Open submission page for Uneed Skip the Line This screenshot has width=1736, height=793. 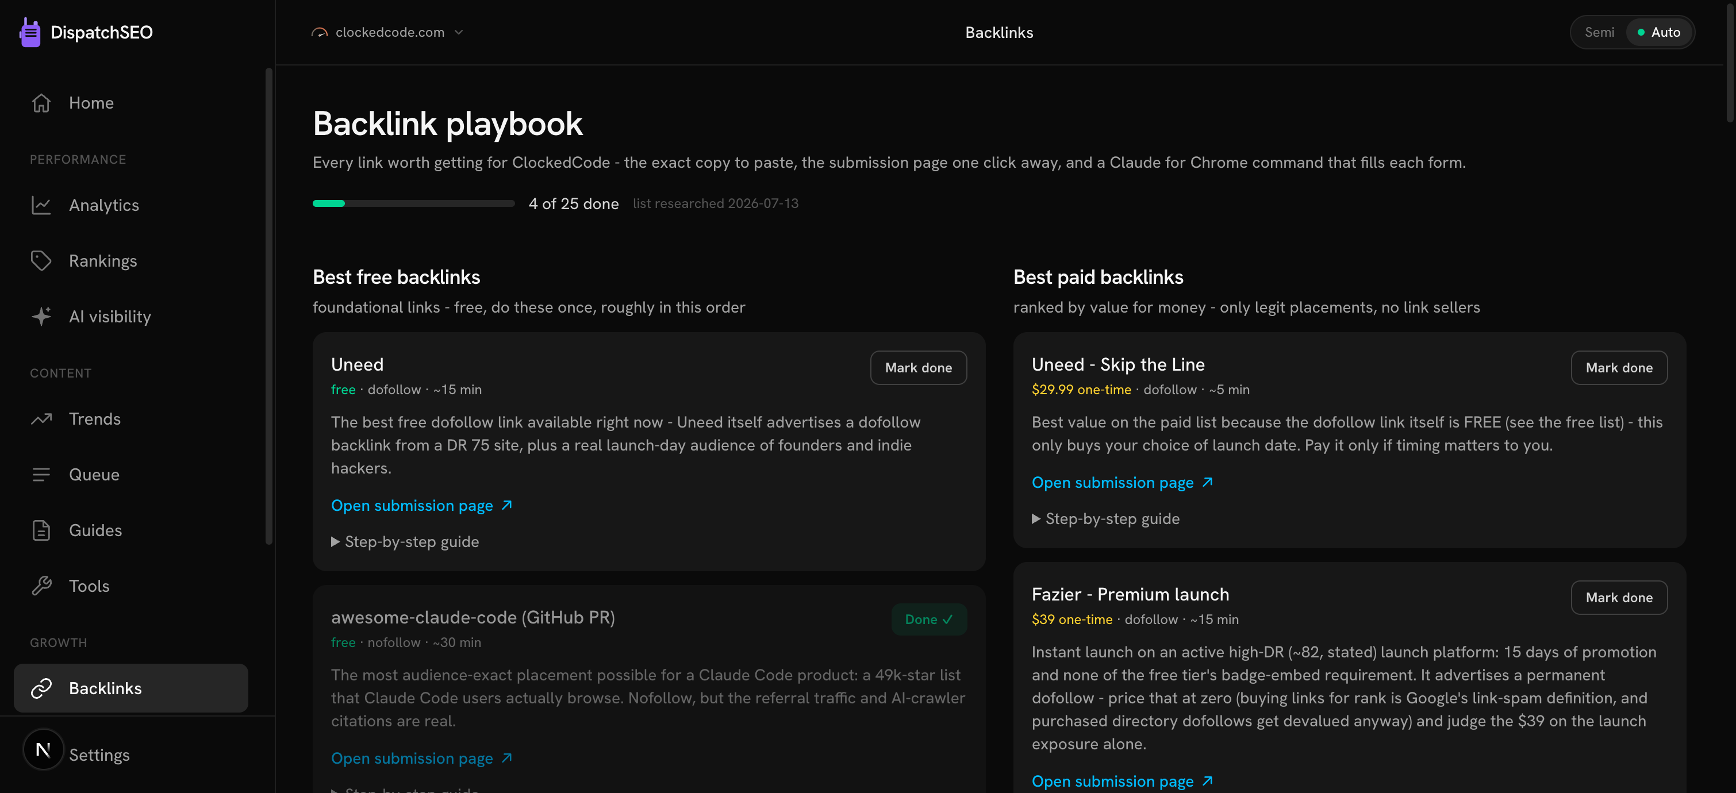coord(1123,482)
